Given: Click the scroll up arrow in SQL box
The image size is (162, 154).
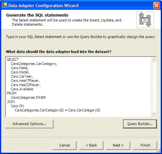Looking at the screenshot, I should coord(153,60).
